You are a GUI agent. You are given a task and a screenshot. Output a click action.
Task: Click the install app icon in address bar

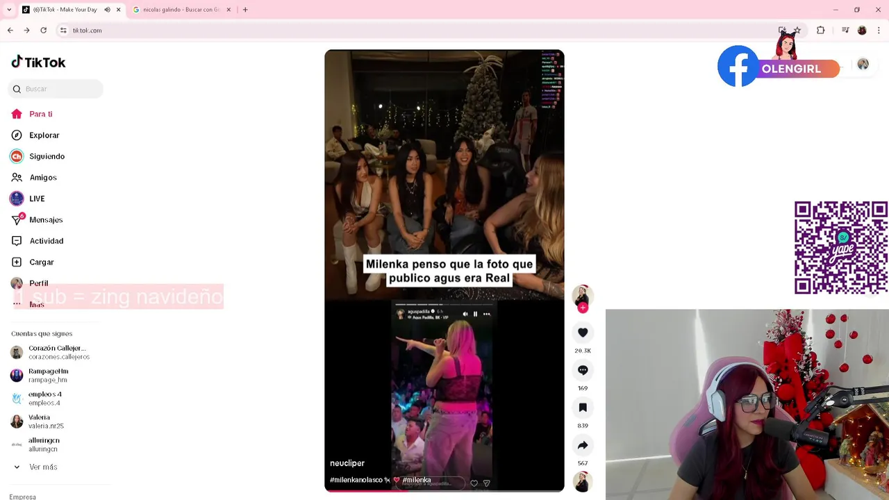pos(782,31)
